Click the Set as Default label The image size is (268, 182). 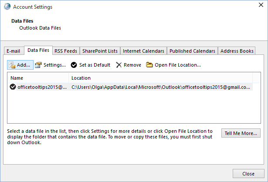(x=95, y=65)
